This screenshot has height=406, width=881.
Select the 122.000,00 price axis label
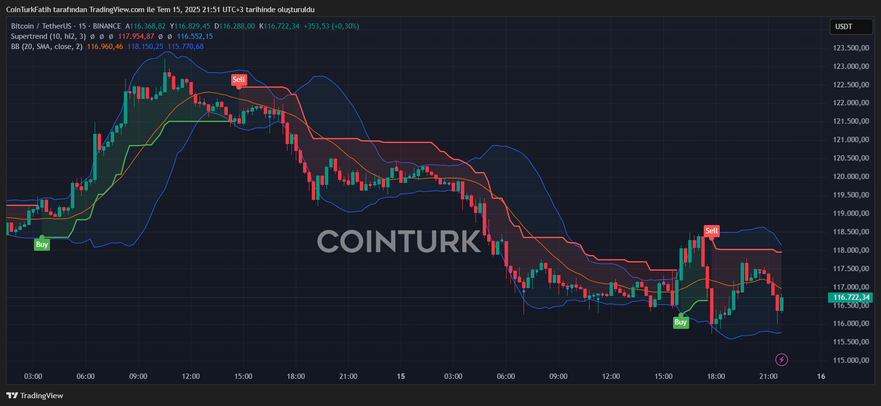click(x=851, y=103)
